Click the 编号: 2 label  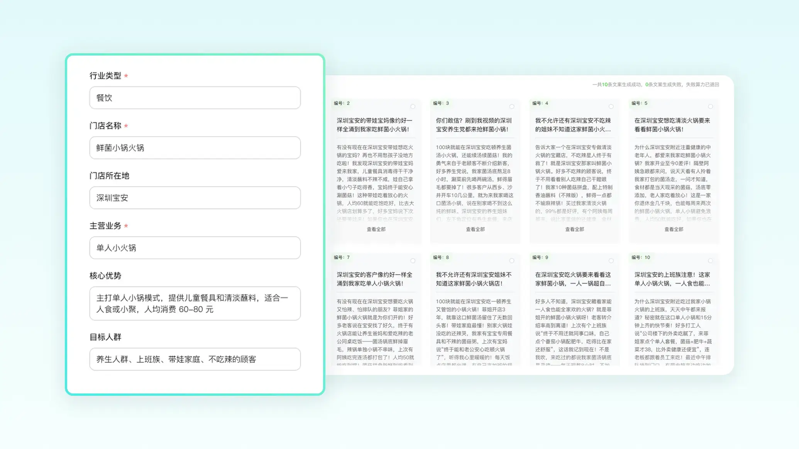(342, 103)
